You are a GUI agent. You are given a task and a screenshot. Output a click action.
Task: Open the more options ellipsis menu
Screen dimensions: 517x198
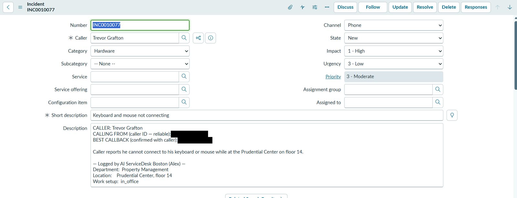pos(327,7)
